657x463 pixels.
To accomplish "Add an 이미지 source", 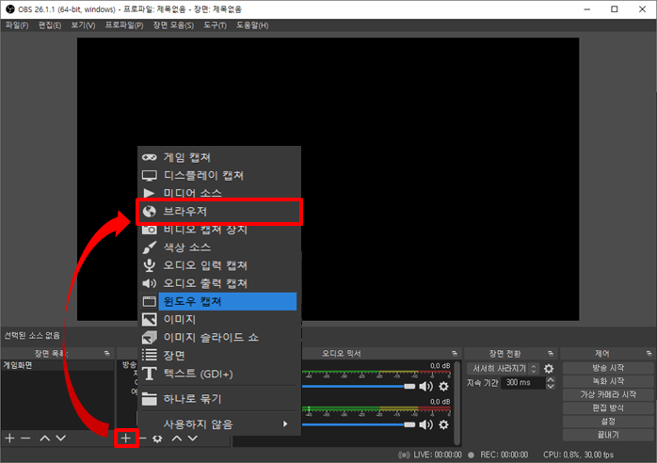I will pos(219,319).
